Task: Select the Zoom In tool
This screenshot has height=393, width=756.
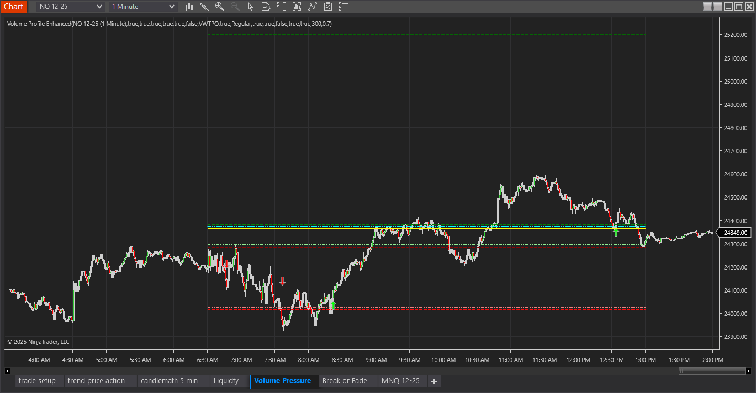Action: (x=220, y=7)
